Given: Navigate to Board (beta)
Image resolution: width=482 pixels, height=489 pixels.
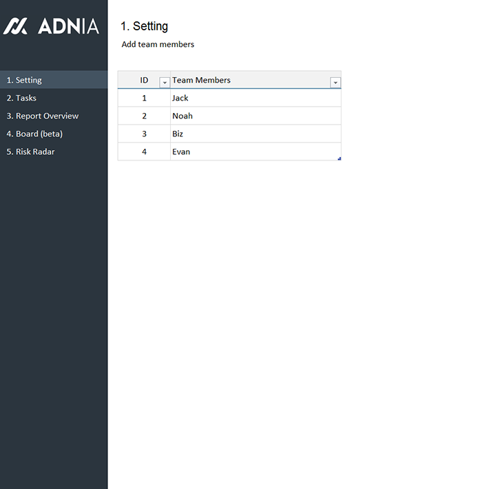Looking at the screenshot, I should tap(34, 134).
